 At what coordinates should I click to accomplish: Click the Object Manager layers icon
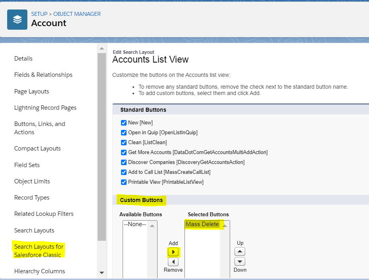pos(17,19)
